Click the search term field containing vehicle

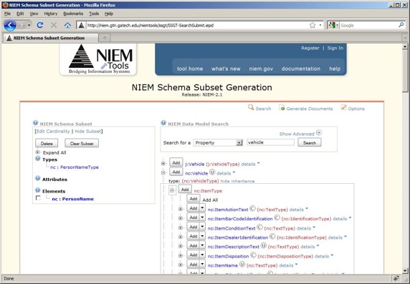pyautogui.click(x=270, y=142)
